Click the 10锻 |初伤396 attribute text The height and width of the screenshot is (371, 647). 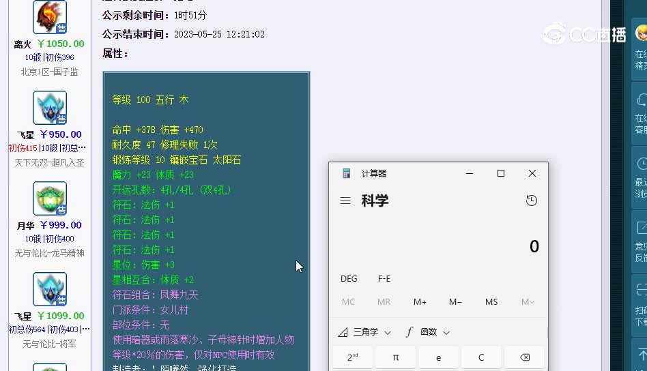(x=50, y=57)
